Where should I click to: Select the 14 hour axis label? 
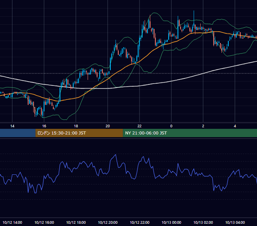pos(12,126)
